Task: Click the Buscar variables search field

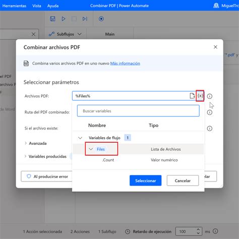Action: click(x=138, y=111)
